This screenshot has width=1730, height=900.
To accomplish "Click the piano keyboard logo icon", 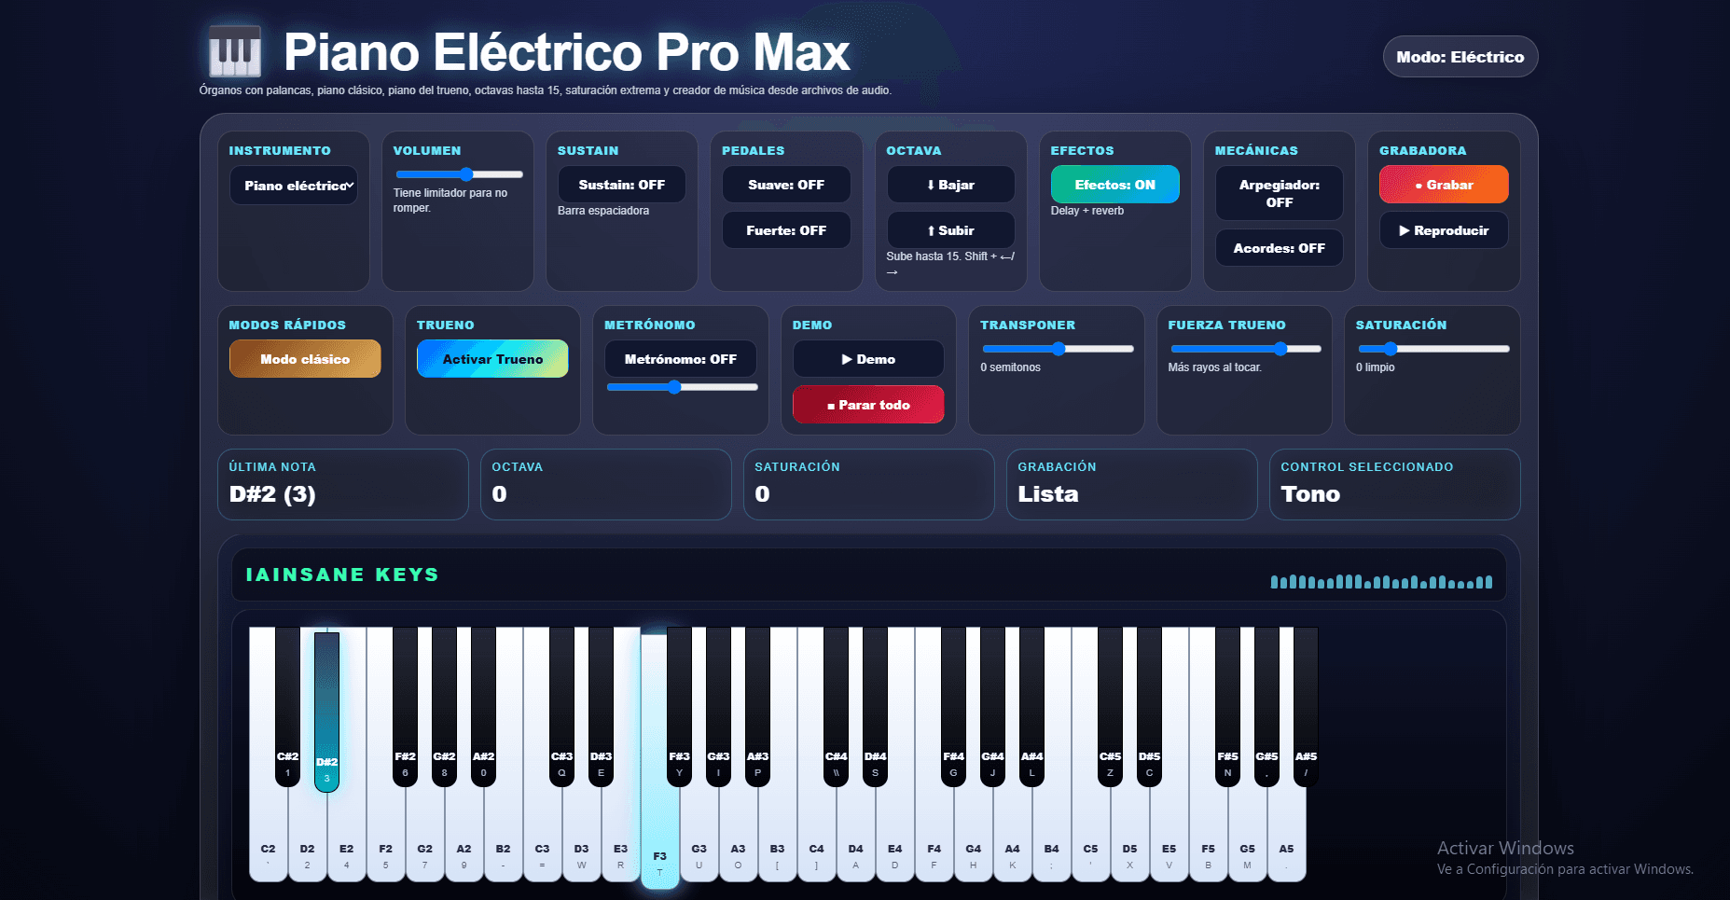I will click(x=234, y=51).
